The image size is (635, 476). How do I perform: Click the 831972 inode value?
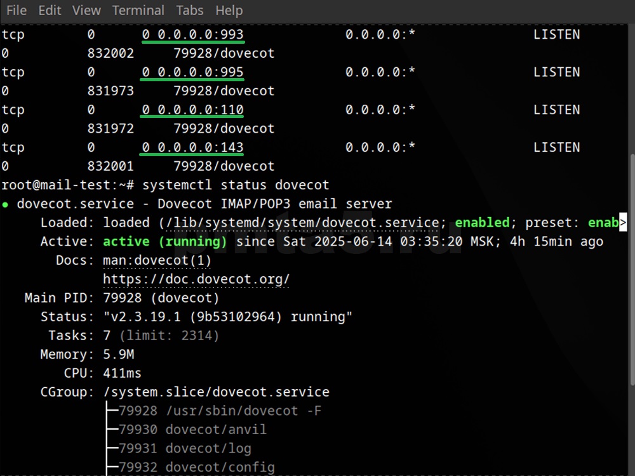click(x=110, y=128)
